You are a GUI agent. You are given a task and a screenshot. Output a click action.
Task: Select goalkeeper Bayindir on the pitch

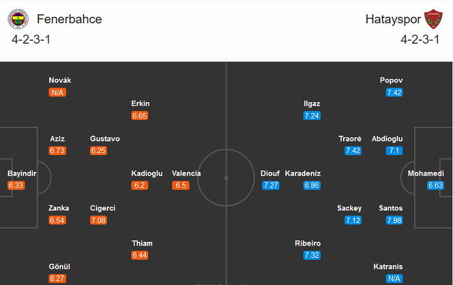22,174
